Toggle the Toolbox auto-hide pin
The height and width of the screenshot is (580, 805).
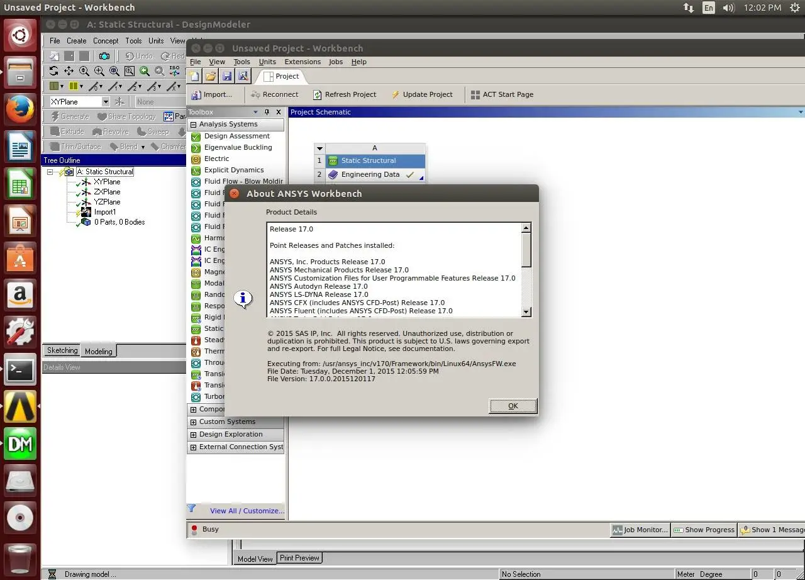(267, 112)
